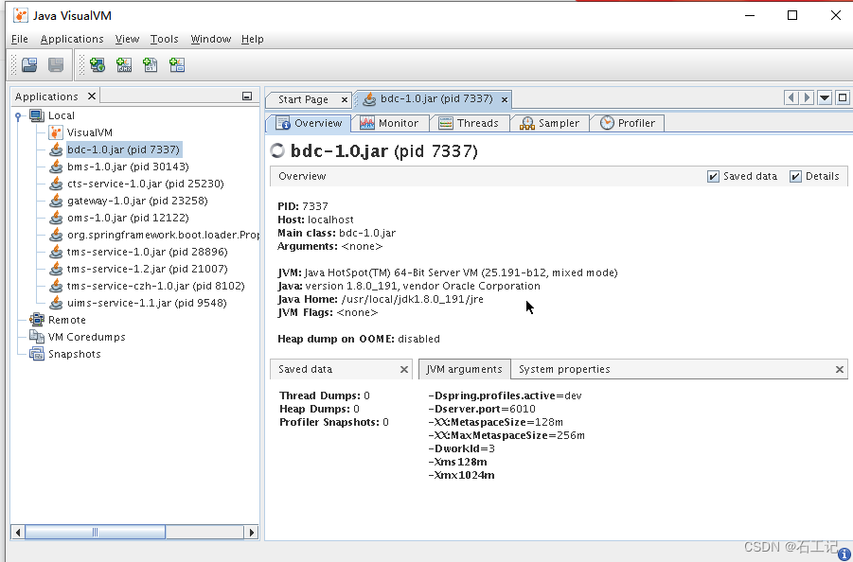Switch to the Monitor tab
This screenshot has width=853, height=562.
click(389, 123)
